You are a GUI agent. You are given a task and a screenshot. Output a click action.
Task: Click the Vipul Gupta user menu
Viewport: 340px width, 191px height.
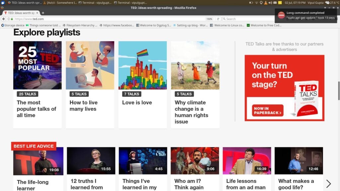click(x=315, y=3)
